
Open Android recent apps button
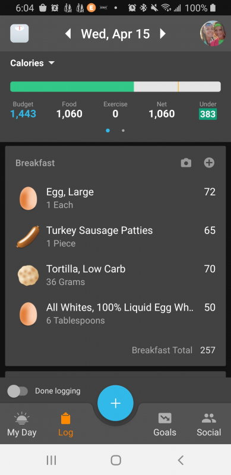(x=51, y=460)
